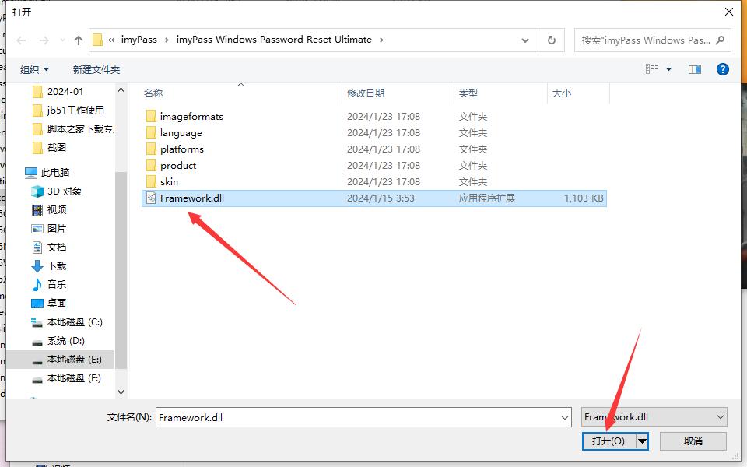Open the 打开 button's split dropdown arrow
The image size is (747, 467).
[642, 441]
